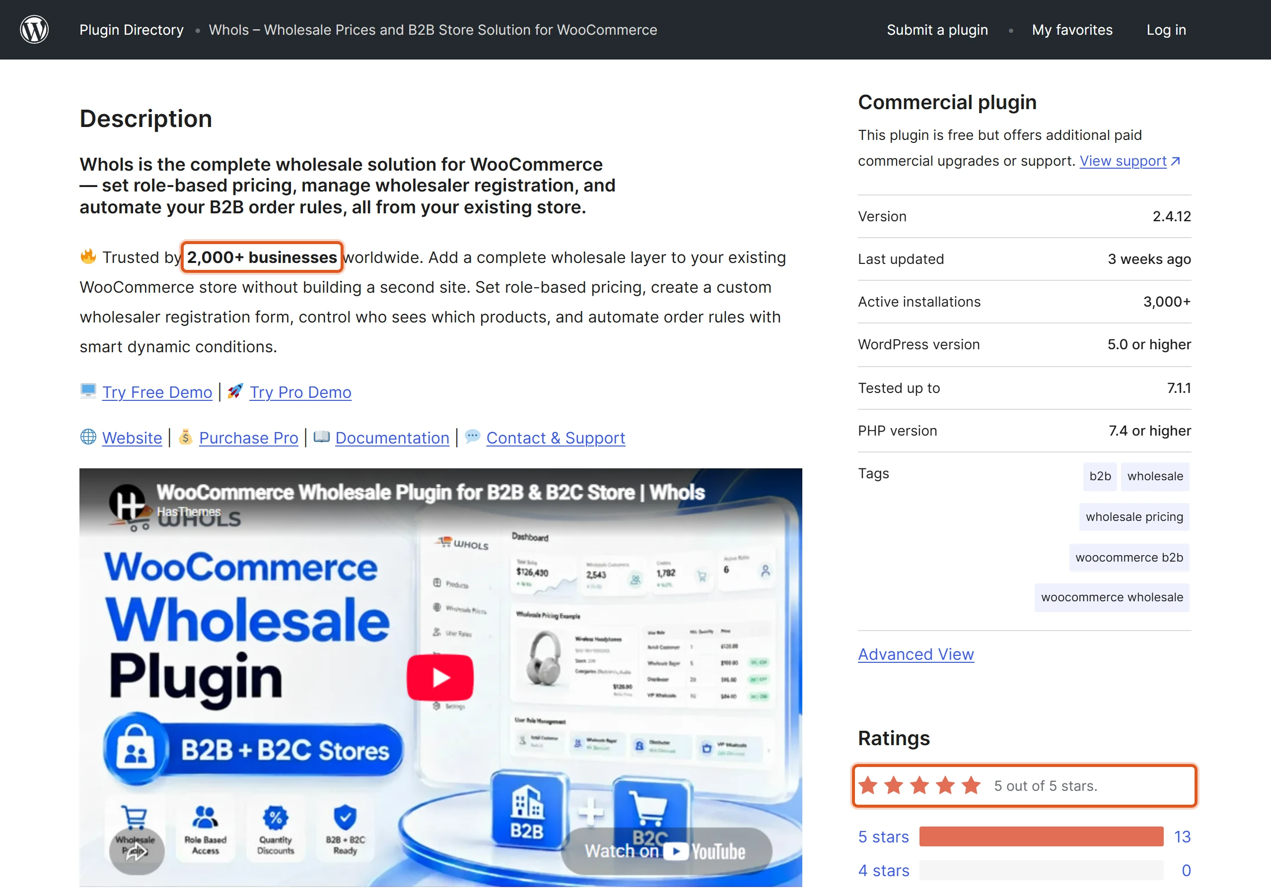The width and height of the screenshot is (1271, 893).
Task: Click the Active installations 3,000+ value
Action: 1167,302
